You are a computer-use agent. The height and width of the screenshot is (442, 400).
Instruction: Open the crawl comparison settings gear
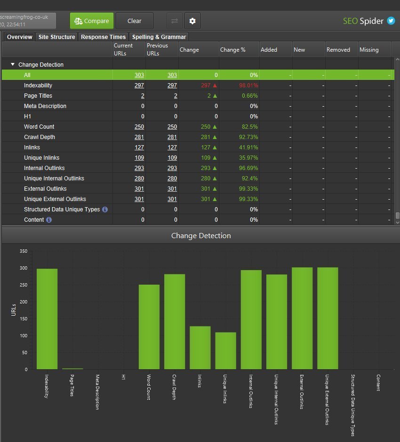coord(192,21)
